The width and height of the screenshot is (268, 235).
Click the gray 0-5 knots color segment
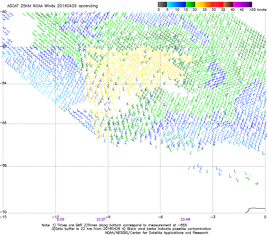pos(162,4)
